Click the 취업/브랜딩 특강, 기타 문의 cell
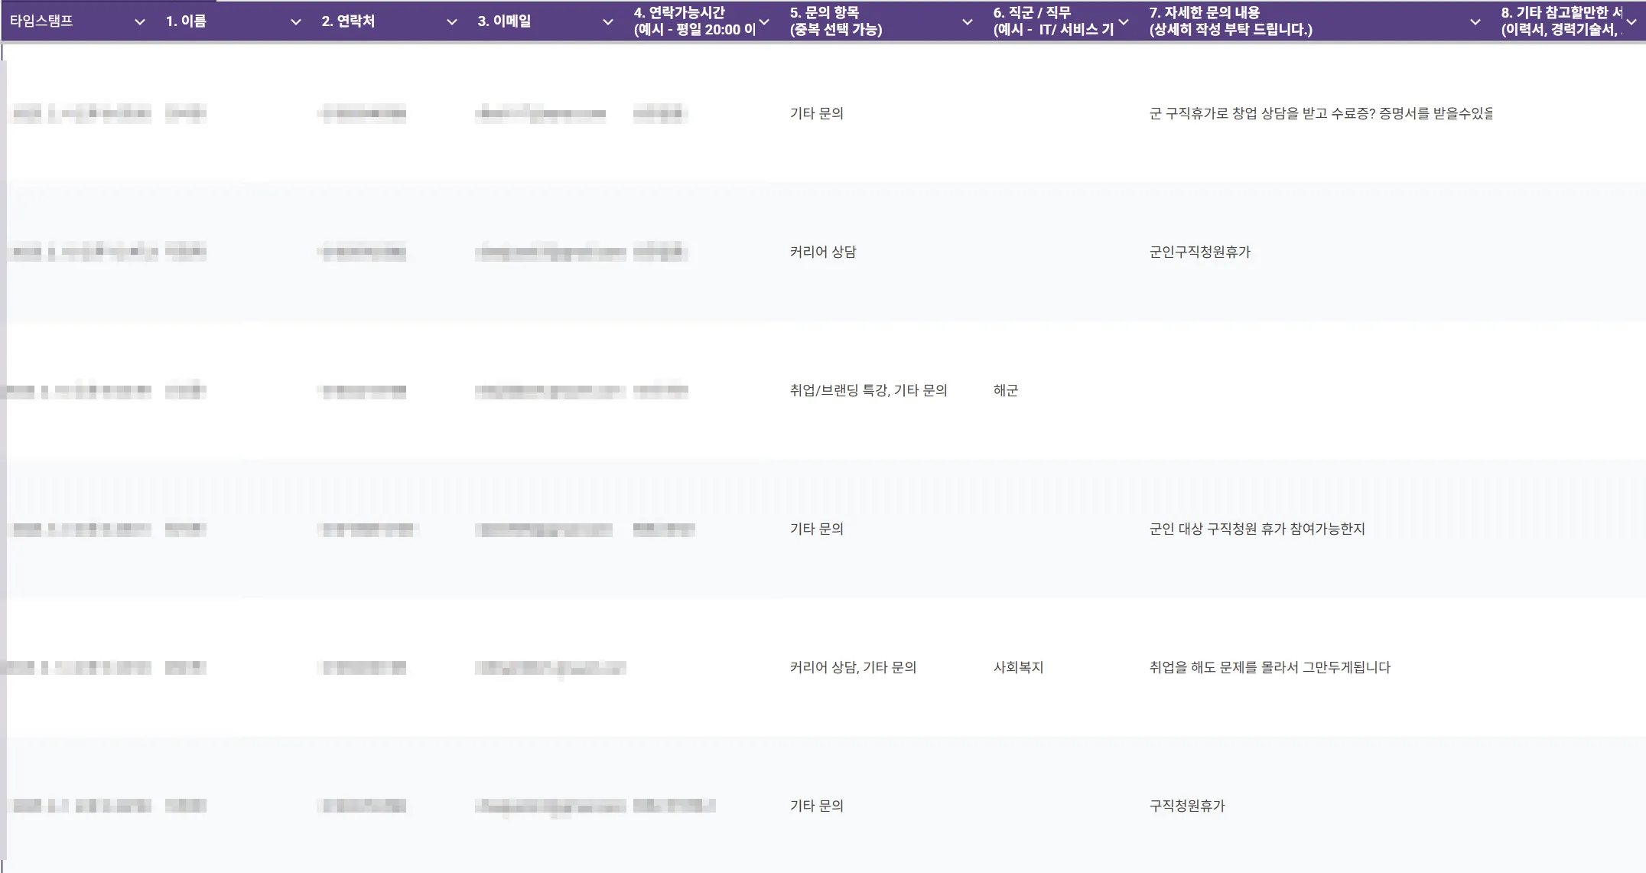Image resolution: width=1646 pixels, height=873 pixels. [868, 391]
